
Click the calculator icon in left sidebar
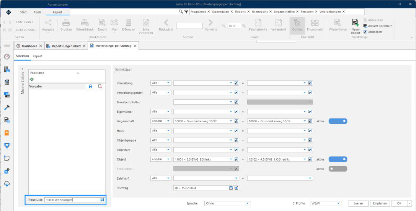point(7,82)
